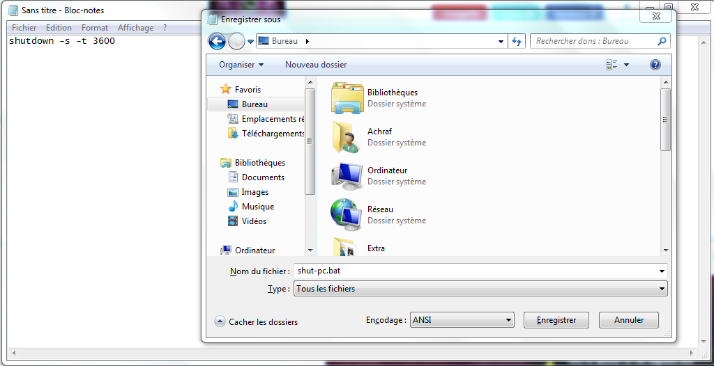The width and height of the screenshot is (714, 366).
Task: Open recent locations dropdown arrow
Action: coord(250,42)
